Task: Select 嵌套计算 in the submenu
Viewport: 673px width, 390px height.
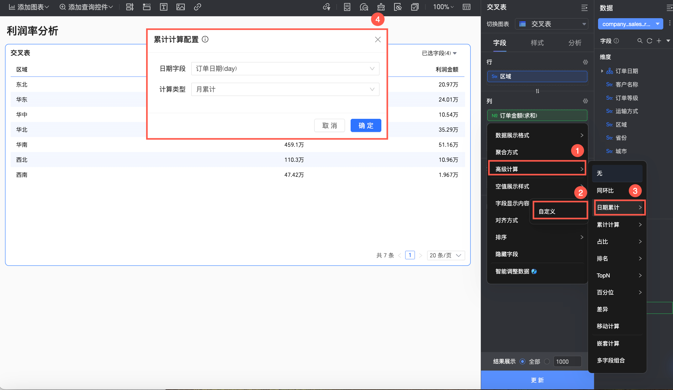Action: (617, 344)
